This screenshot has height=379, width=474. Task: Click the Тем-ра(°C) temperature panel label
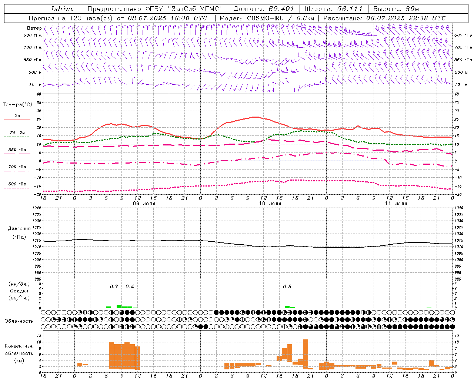[17, 104]
